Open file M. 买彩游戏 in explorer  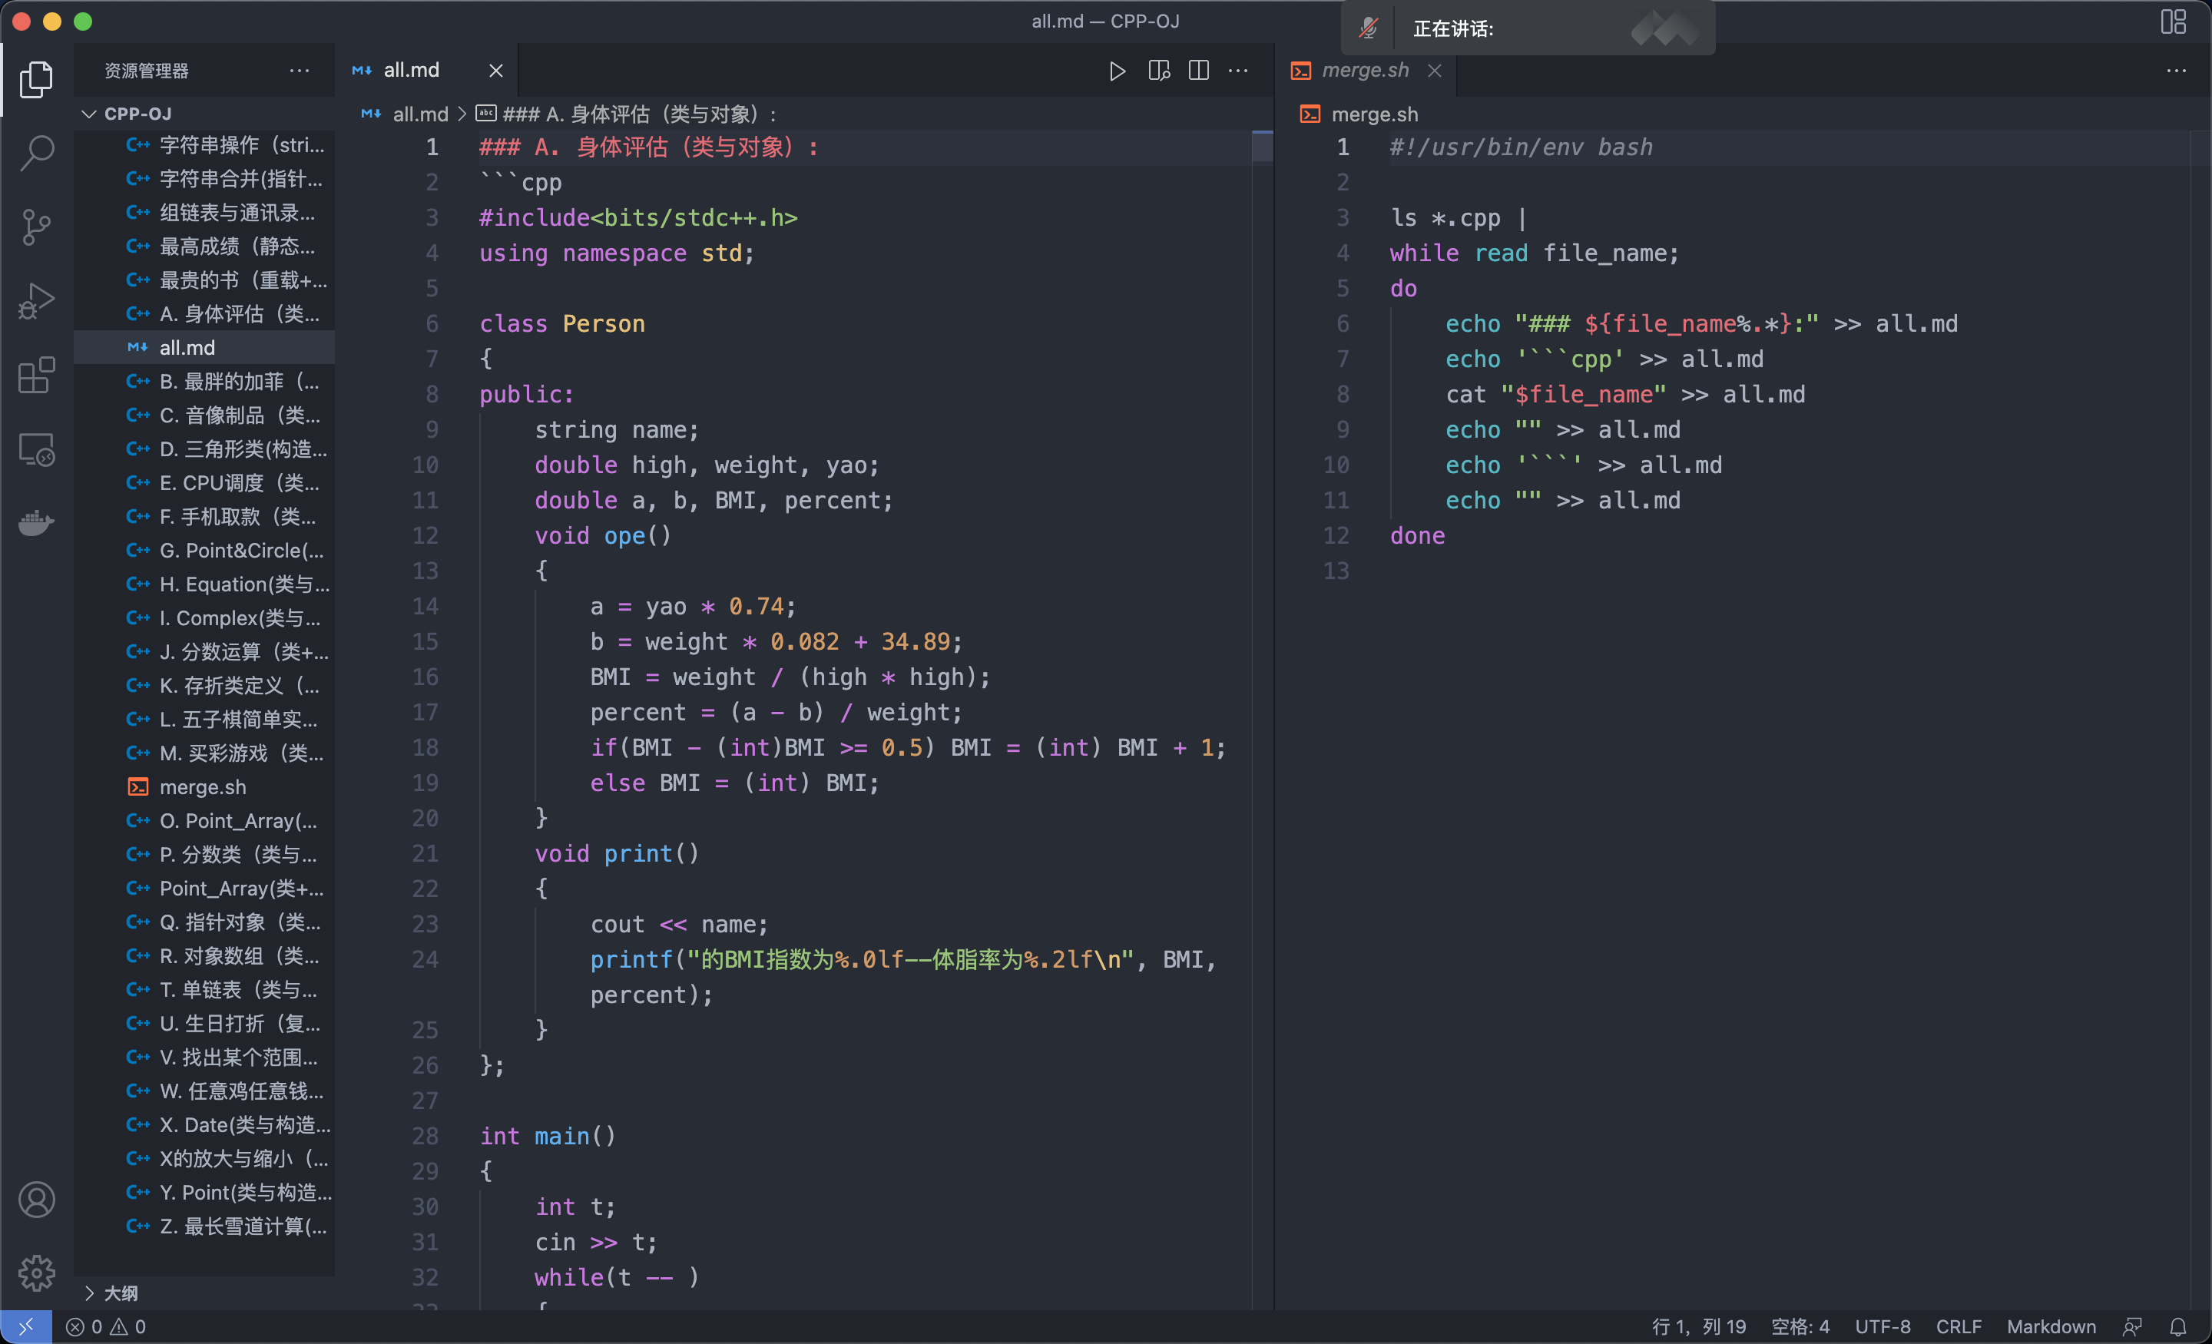pos(204,753)
